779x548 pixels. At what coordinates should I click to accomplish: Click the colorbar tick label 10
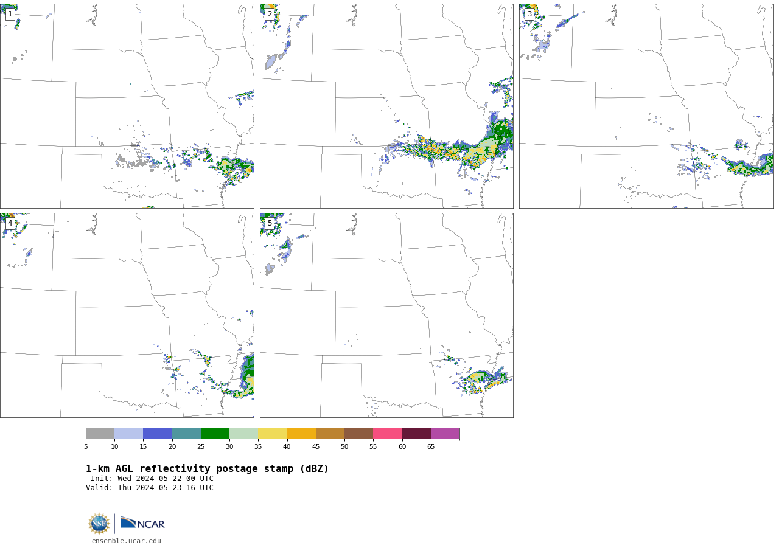click(114, 447)
